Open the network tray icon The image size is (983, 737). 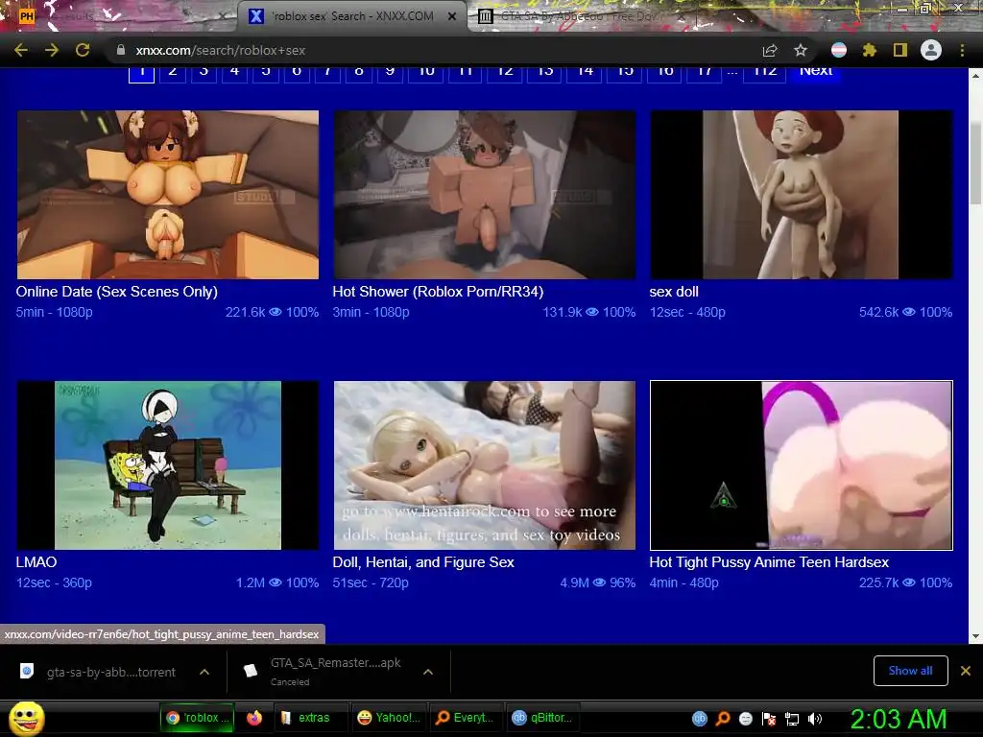[792, 719]
